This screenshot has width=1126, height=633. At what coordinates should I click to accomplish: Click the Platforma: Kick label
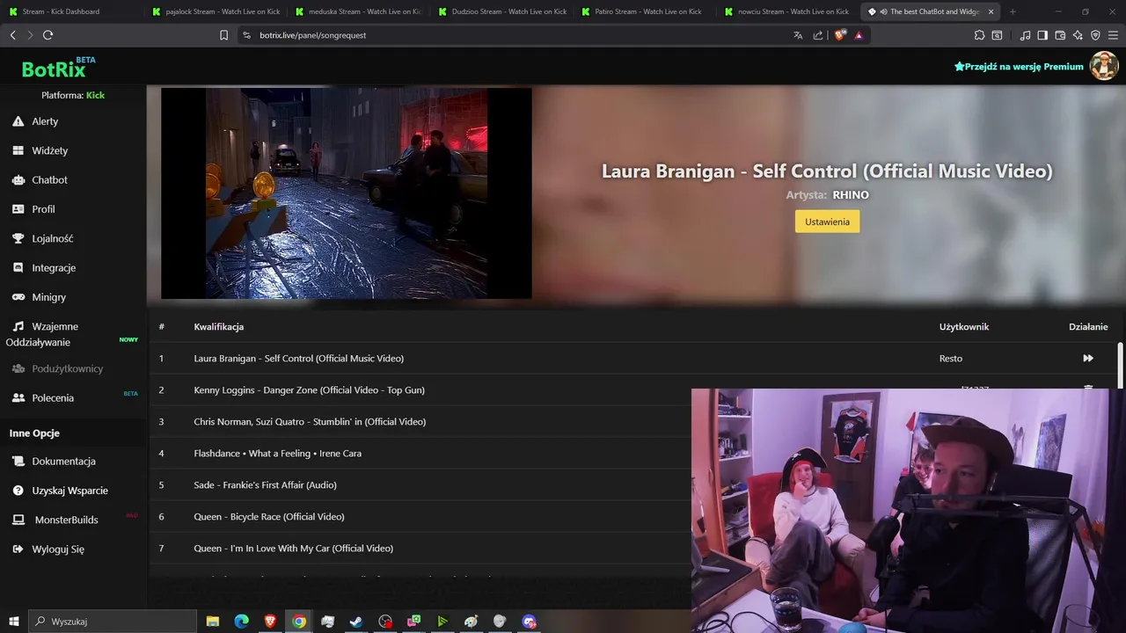[x=73, y=95]
